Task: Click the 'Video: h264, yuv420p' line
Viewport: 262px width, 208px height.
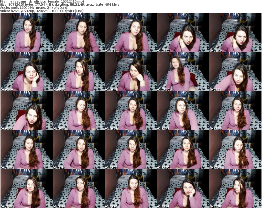Action: click(42, 11)
